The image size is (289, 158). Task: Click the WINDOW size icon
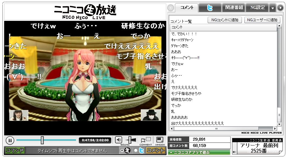[160, 140]
